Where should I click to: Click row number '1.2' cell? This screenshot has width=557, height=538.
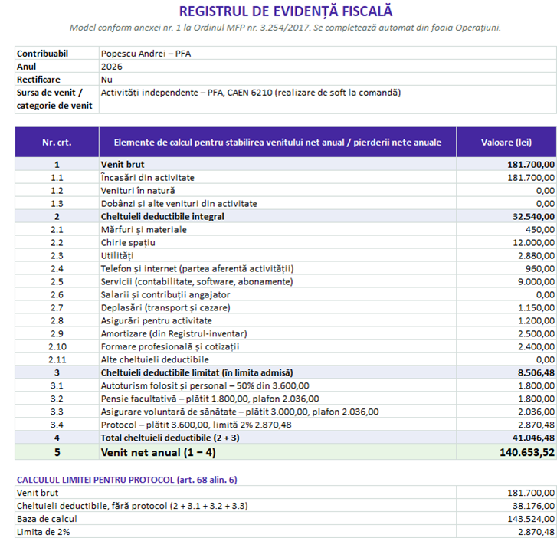click(57, 191)
